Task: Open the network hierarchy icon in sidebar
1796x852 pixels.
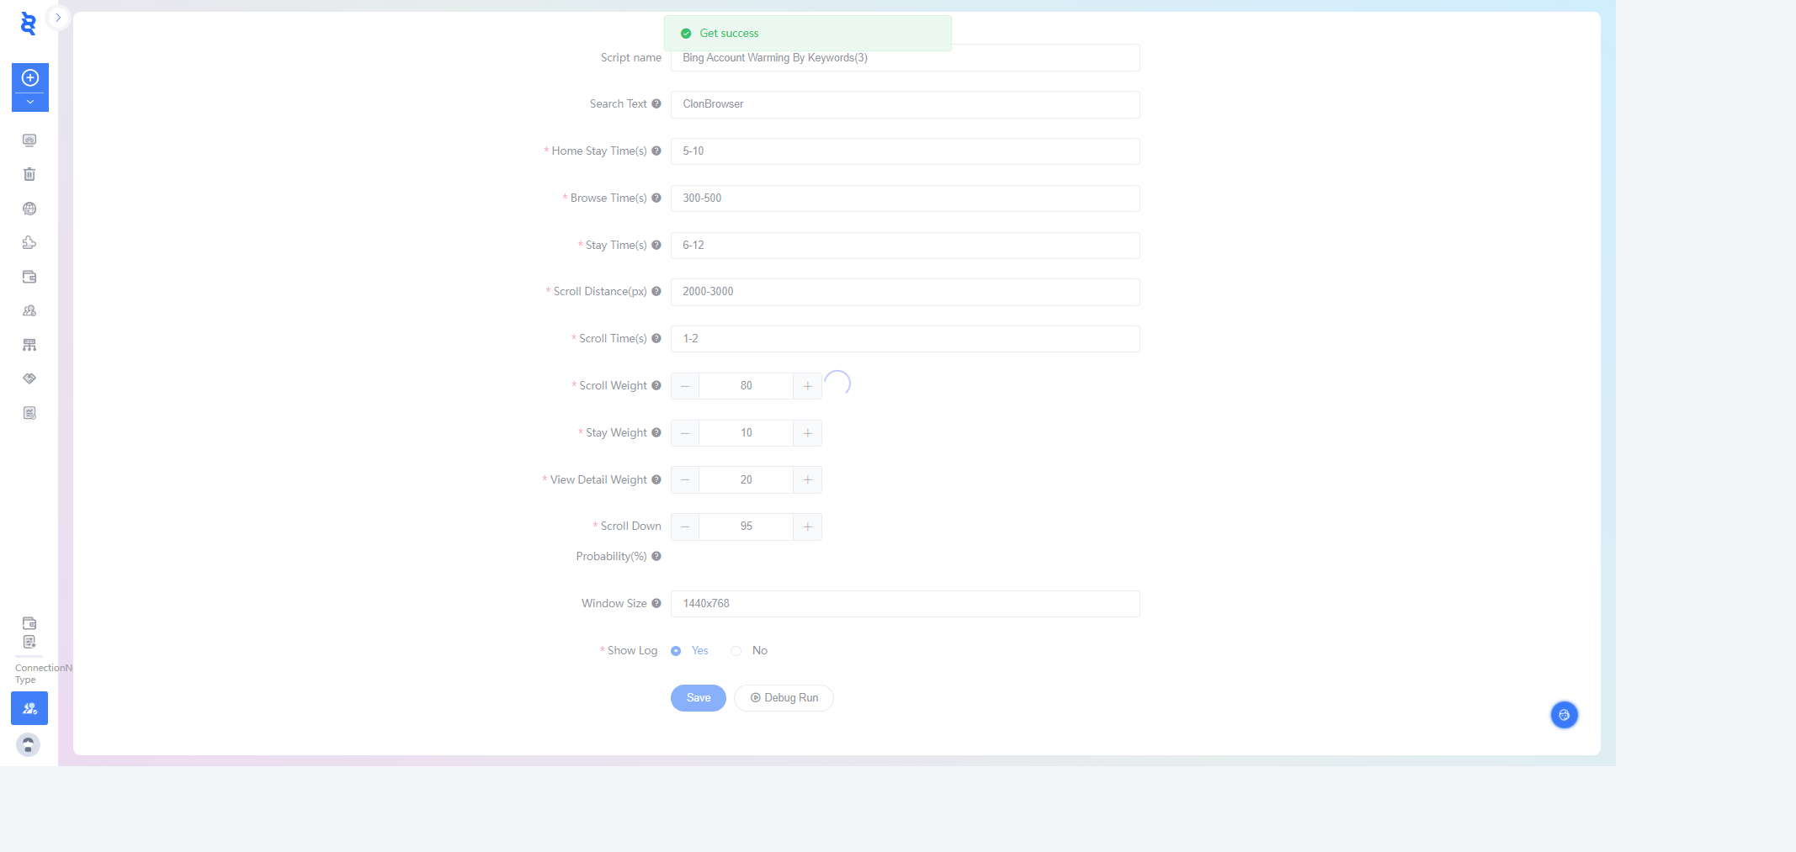Action: pyautogui.click(x=29, y=345)
